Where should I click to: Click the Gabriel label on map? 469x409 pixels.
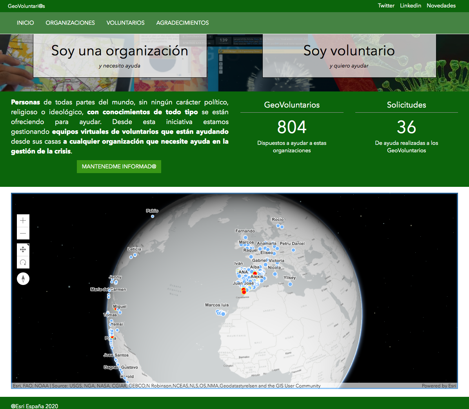[259, 260]
